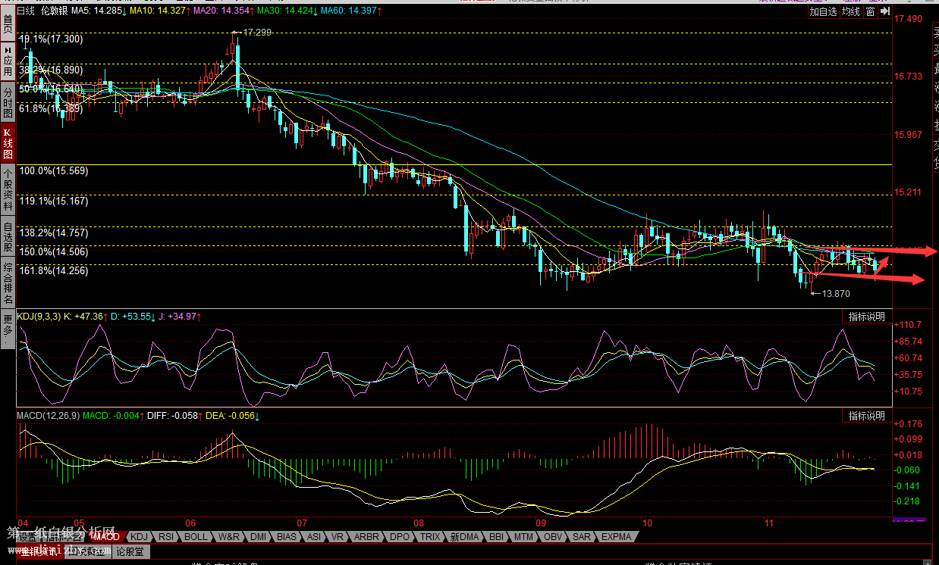Open the 自选股 watchlist sidebar tab
Image resolution: width=939 pixels, height=565 pixels.
pyautogui.click(x=8, y=236)
